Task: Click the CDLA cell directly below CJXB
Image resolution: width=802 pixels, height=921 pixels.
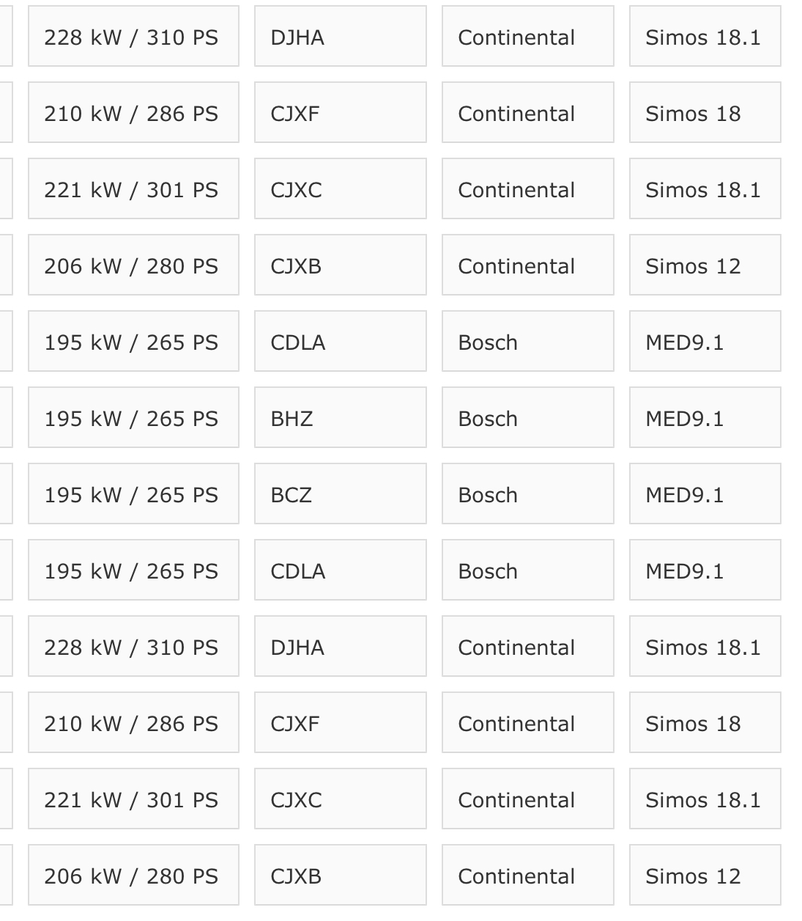Action: pos(340,341)
